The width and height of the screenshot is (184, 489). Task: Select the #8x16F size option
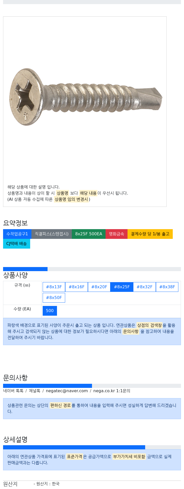point(76,287)
